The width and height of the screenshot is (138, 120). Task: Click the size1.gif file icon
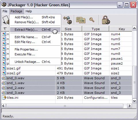[x=4, y=68]
